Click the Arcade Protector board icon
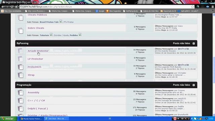The height and width of the screenshot is (121, 215). (x=20, y=51)
